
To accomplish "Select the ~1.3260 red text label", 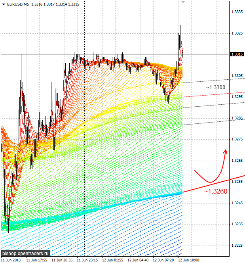I will click(x=216, y=191).
